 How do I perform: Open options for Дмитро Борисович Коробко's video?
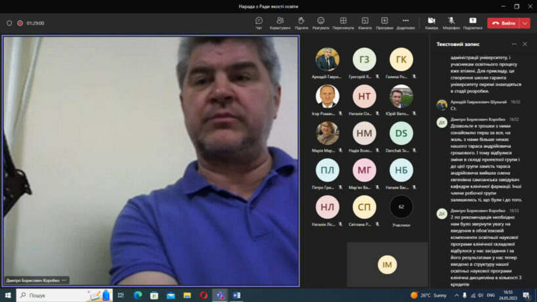[64, 280]
